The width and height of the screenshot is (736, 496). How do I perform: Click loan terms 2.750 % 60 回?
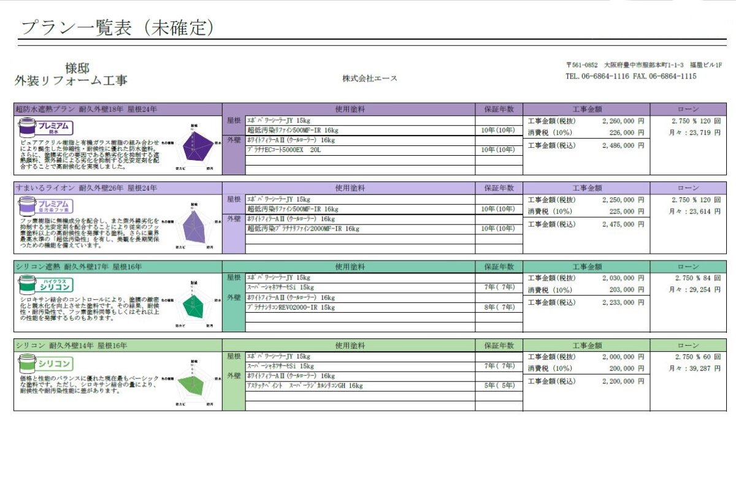tap(697, 356)
